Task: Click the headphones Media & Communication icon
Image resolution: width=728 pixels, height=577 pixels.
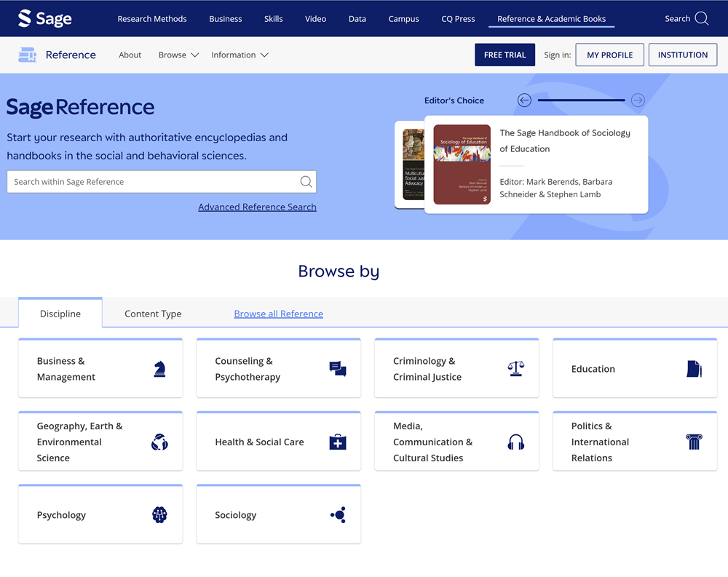Action: pyautogui.click(x=515, y=442)
